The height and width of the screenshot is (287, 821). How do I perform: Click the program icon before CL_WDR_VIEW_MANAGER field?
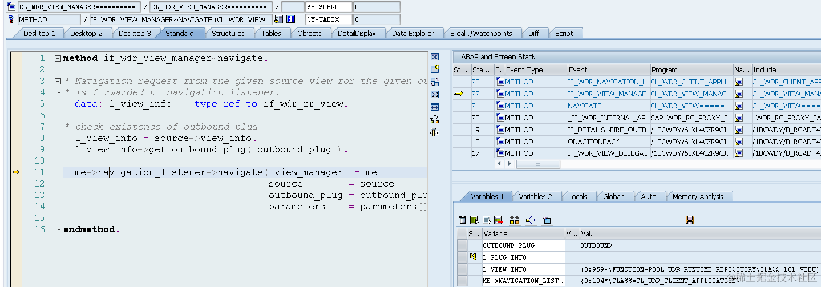[x=11, y=7]
